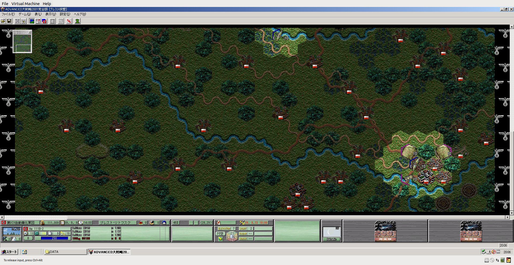This screenshot has height=265, width=514.
Task: Click the 対空 anti-air button
Action: pos(220,233)
